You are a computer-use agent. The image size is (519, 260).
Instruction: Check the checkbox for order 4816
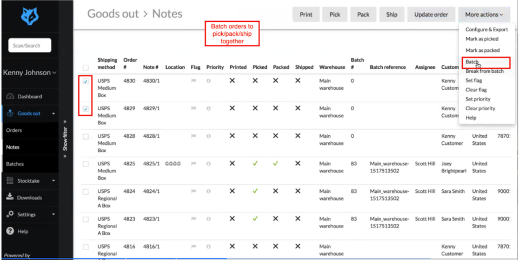tap(86, 247)
